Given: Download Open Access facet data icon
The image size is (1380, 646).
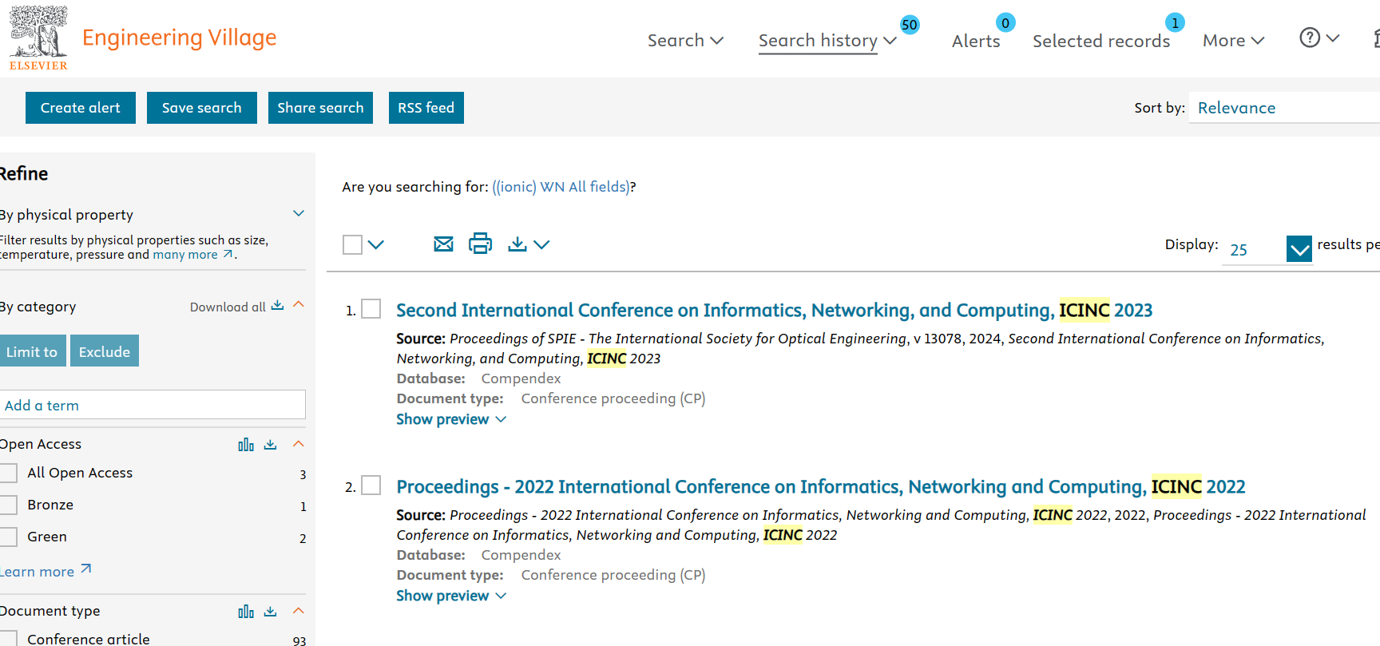Looking at the screenshot, I should pyautogui.click(x=271, y=445).
